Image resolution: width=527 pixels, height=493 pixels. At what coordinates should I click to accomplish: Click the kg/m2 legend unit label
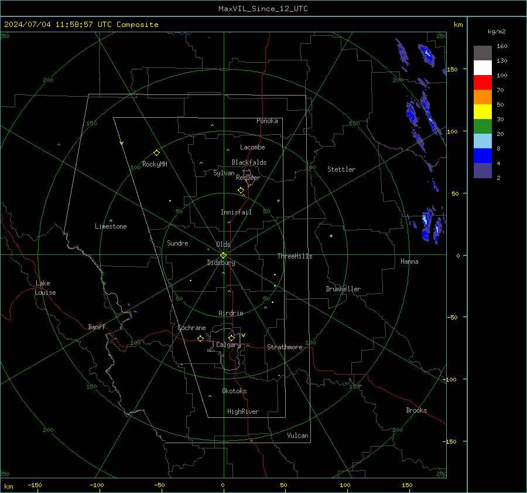497,32
